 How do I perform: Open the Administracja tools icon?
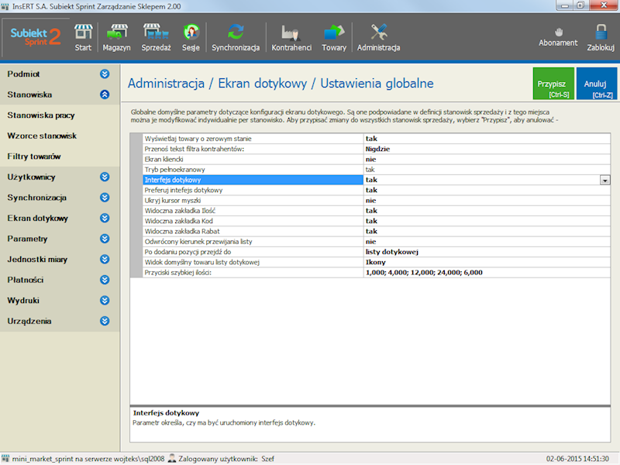[378, 37]
